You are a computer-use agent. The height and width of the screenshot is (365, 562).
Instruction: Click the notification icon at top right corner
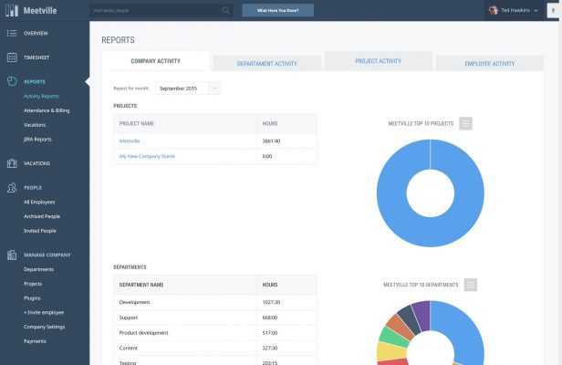click(554, 10)
